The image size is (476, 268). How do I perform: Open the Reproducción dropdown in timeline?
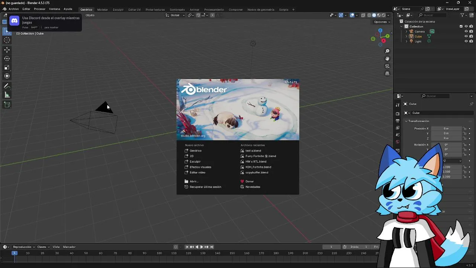click(24, 247)
